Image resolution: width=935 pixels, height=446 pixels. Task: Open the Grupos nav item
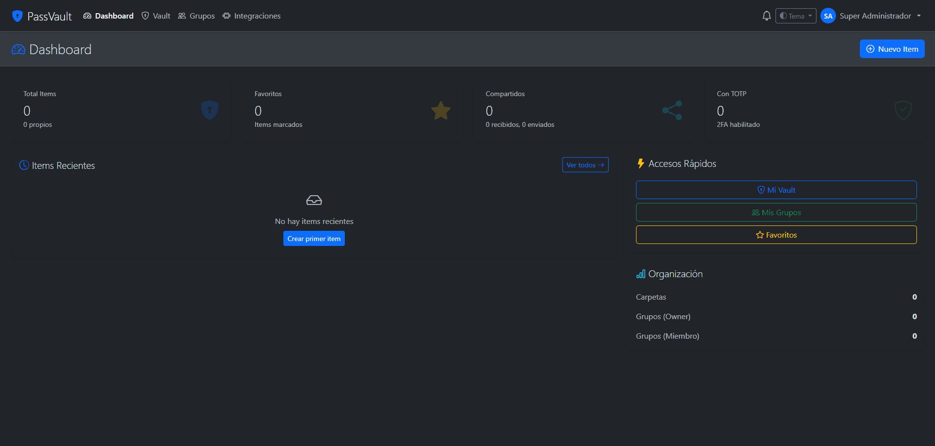pyautogui.click(x=197, y=16)
